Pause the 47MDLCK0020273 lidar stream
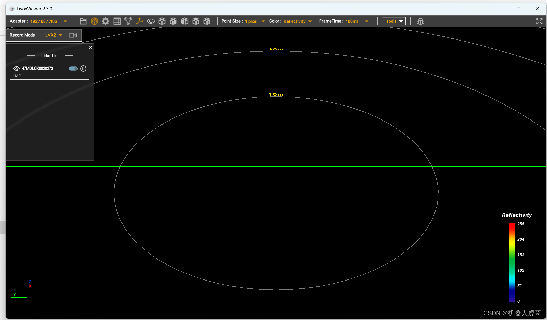This screenshot has width=547, height=320. (x=83, y=69)
